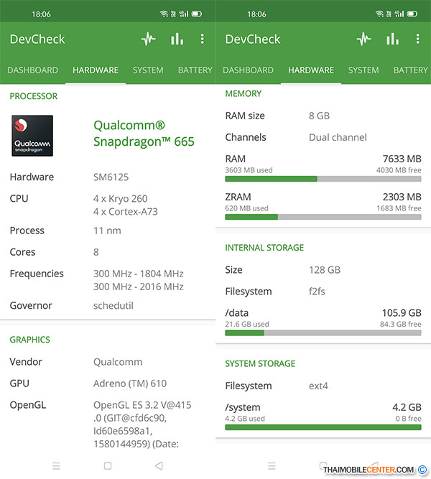Open three-dot overflow menu on left screen

pos(203,39)
